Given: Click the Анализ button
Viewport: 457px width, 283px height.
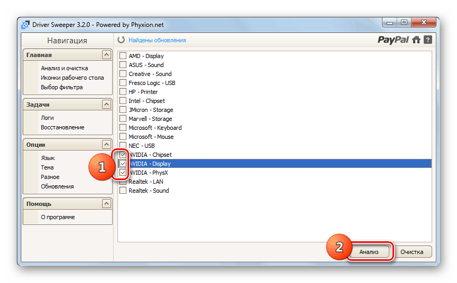Looking at the screenshot, I should [x=369, y=252].
